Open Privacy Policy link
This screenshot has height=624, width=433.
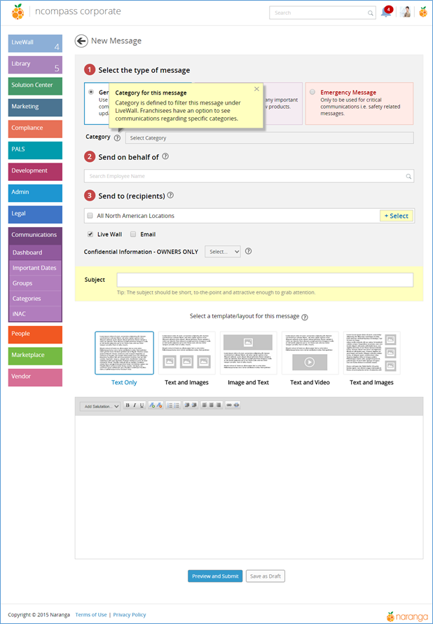[x=130, y=615]
